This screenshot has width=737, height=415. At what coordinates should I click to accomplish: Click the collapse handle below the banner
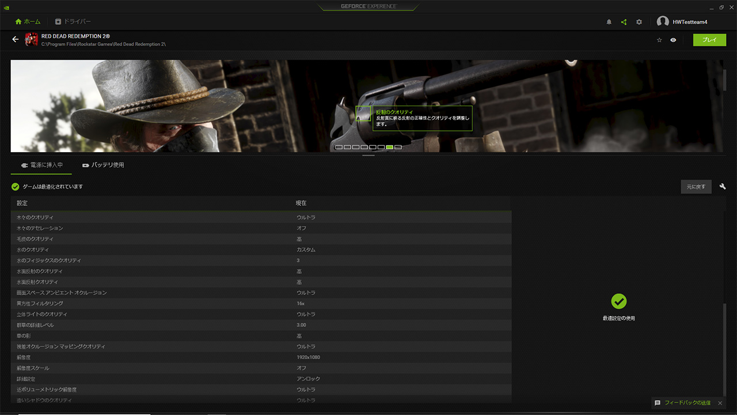[368, 156]
